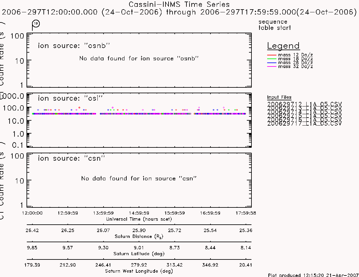
Task: Click the Universal Time axis title
Action: click(x=139, y=219)
